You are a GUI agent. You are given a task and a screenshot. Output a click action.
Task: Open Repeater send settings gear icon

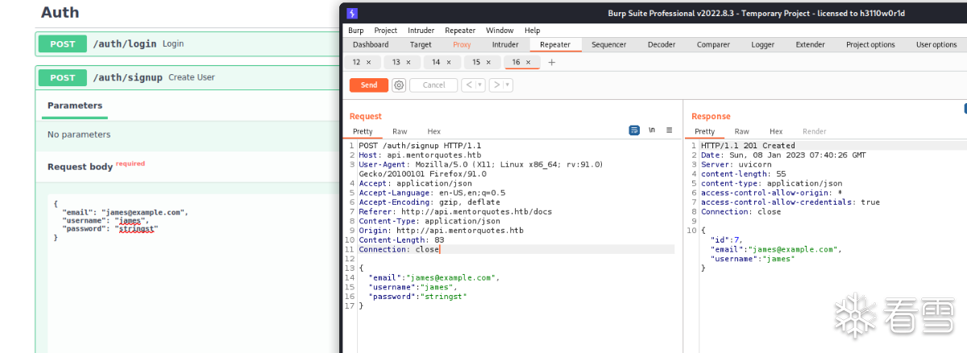(x=399, y=85)
